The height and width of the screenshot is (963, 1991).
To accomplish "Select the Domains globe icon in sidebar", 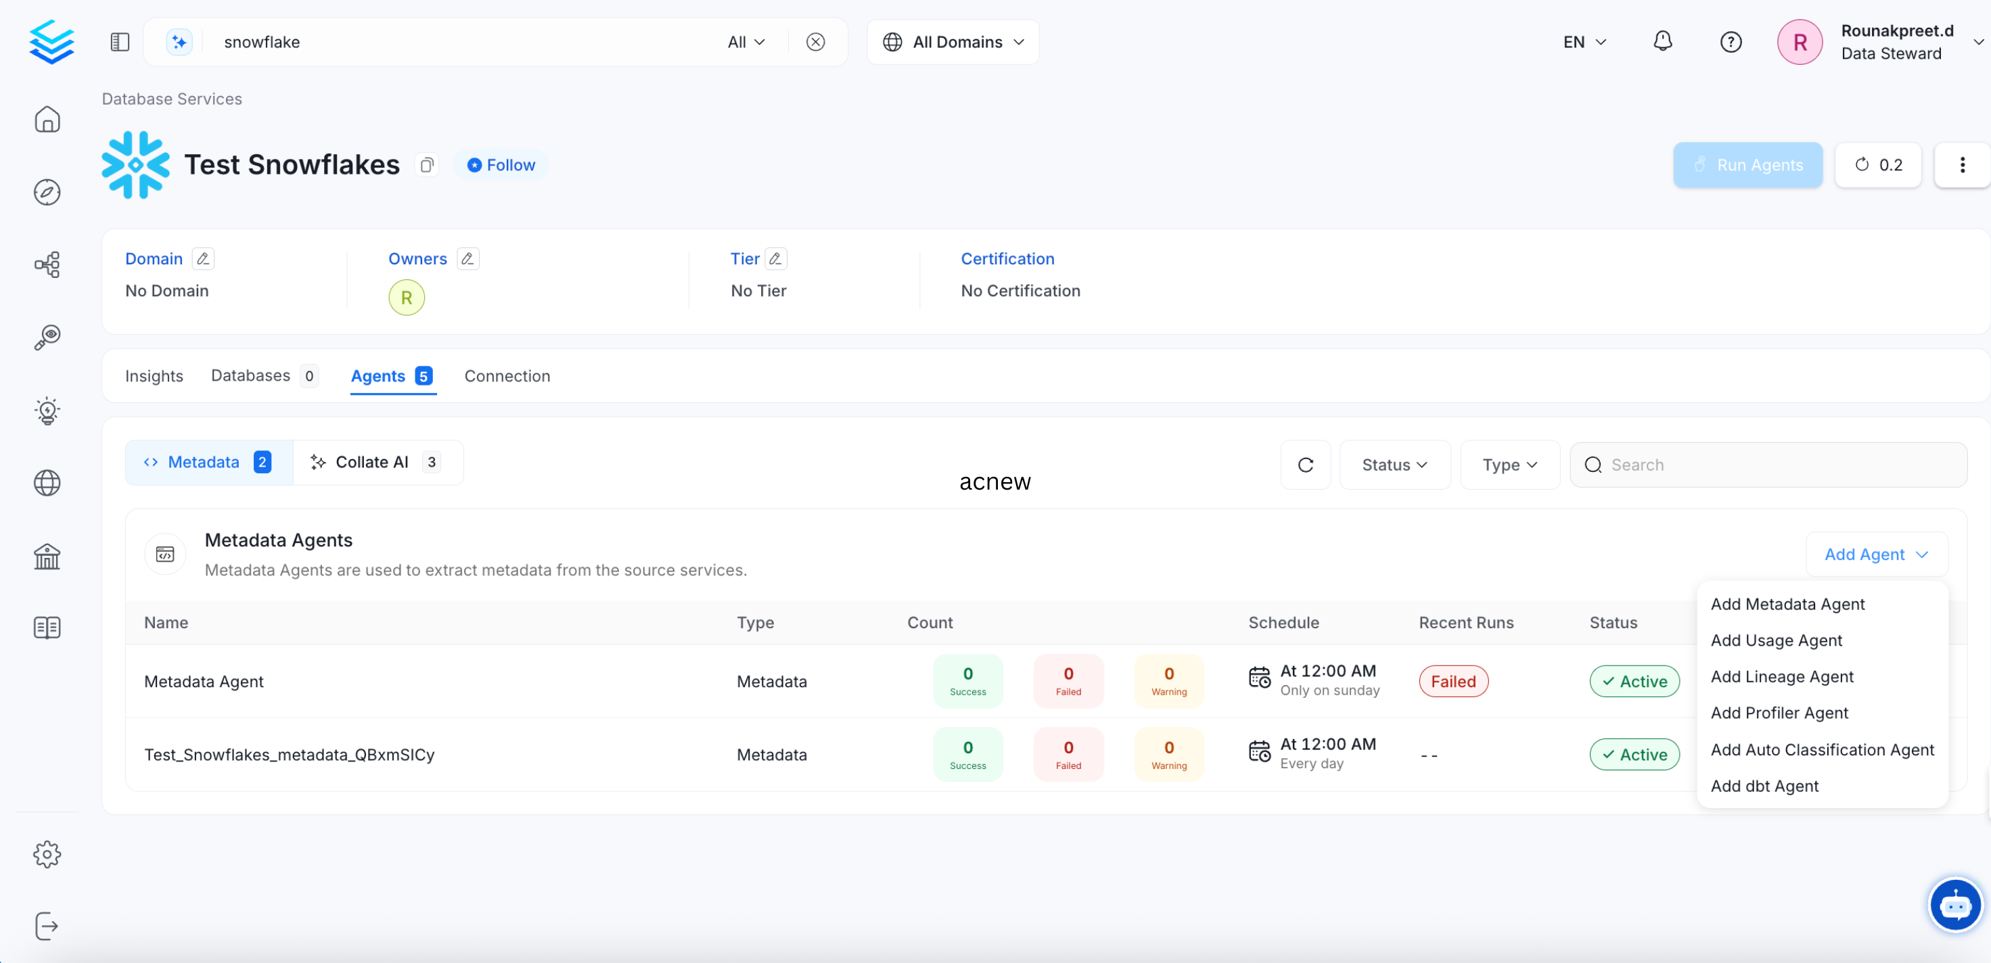I will click(x=47, y=483).
